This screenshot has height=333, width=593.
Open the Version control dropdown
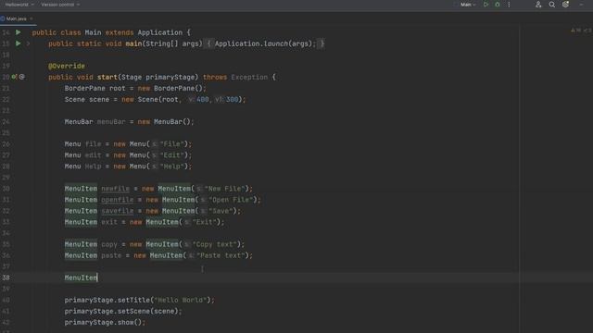tap(60, 5)
